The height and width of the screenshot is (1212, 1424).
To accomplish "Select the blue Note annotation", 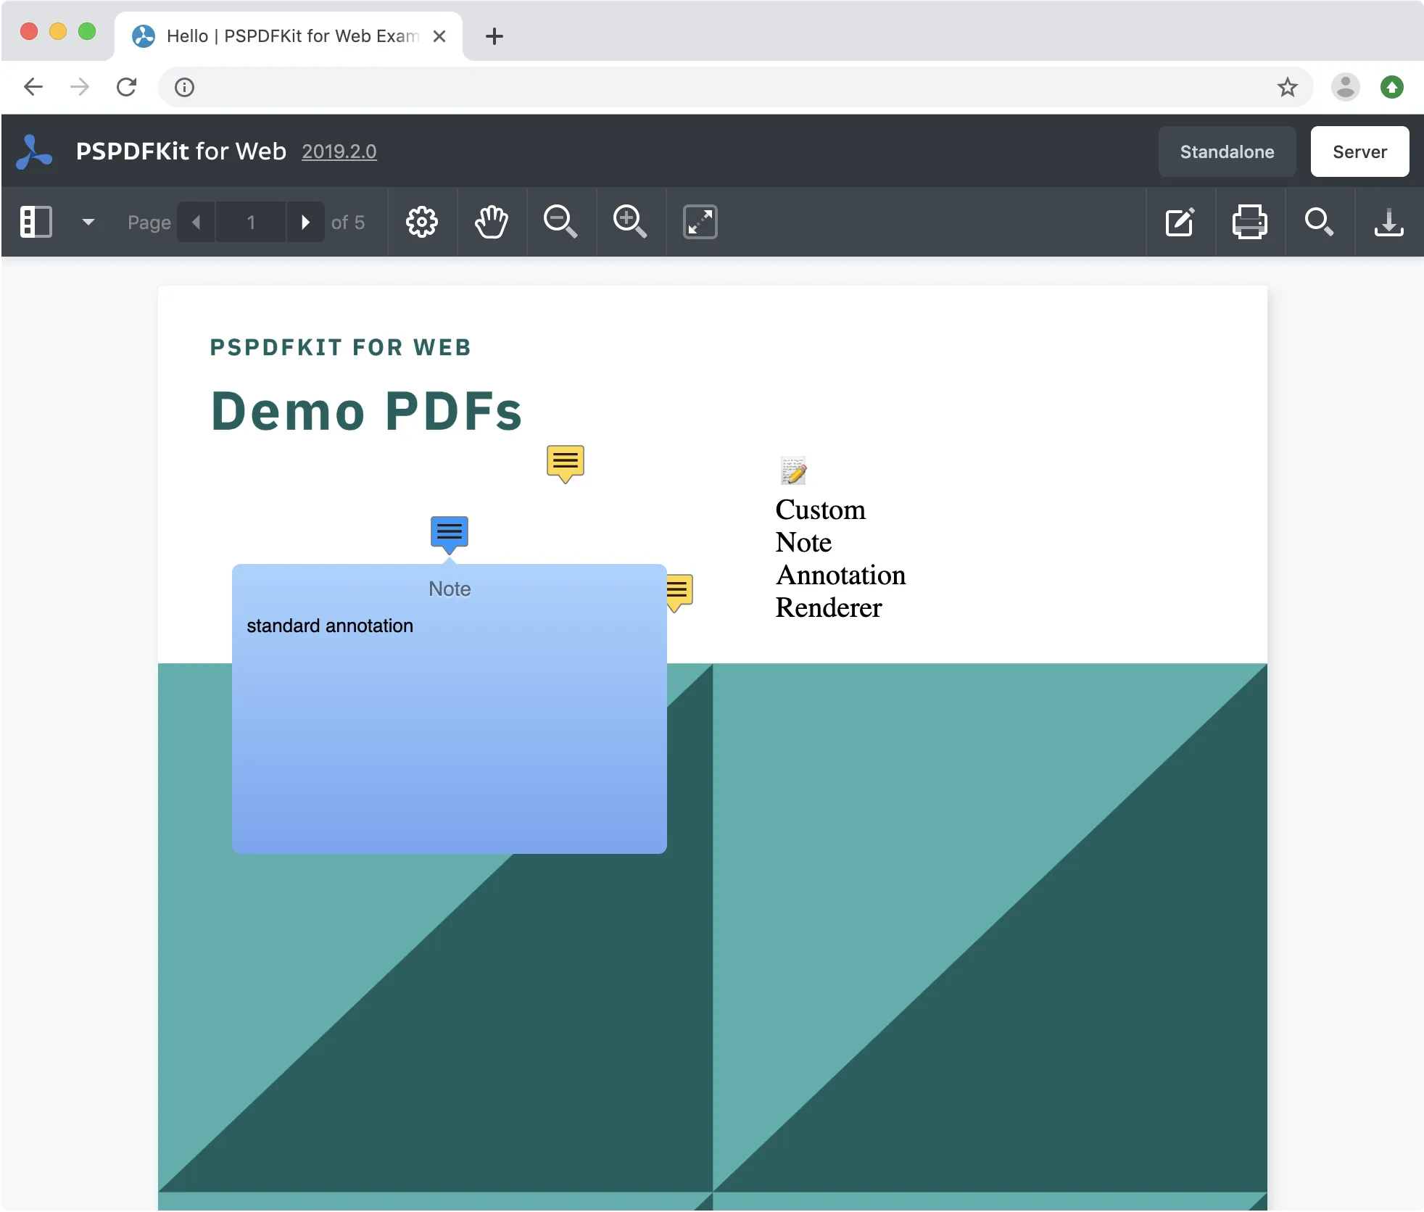I will coord(449,534).
